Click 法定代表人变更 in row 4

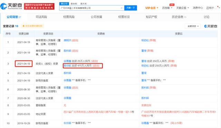click(44, 73)
